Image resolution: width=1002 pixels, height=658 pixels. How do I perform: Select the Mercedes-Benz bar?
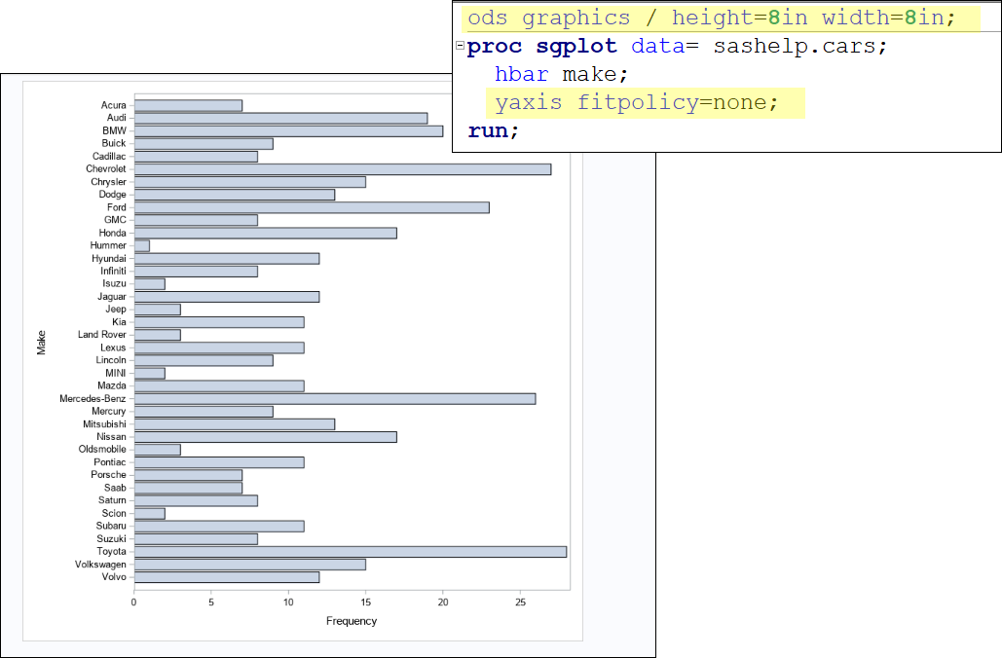[331, 398]
